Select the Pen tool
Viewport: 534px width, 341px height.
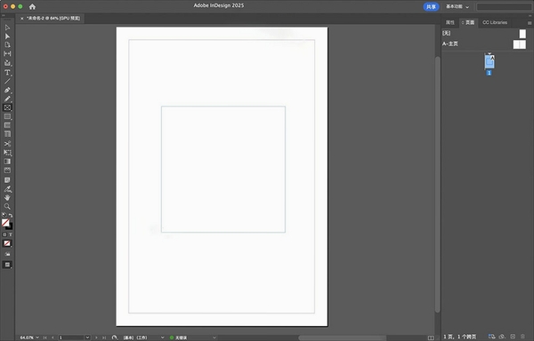7,90
